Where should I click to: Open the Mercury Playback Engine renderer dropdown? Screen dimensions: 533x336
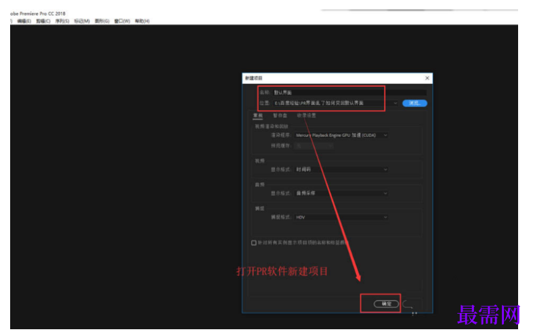(x=341, y=135)
